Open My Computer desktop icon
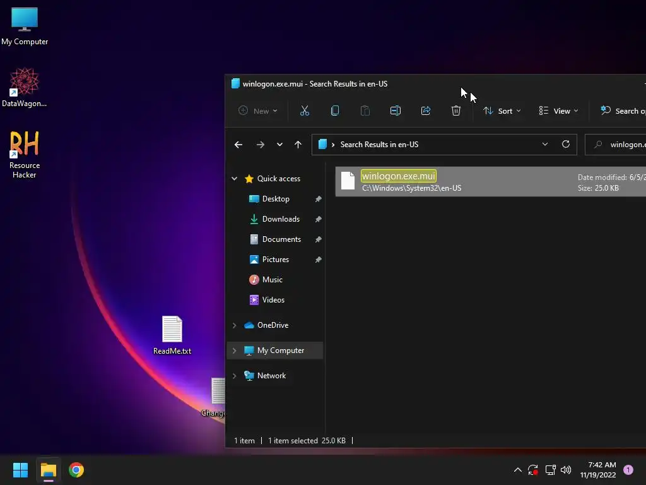 [25, 26]
